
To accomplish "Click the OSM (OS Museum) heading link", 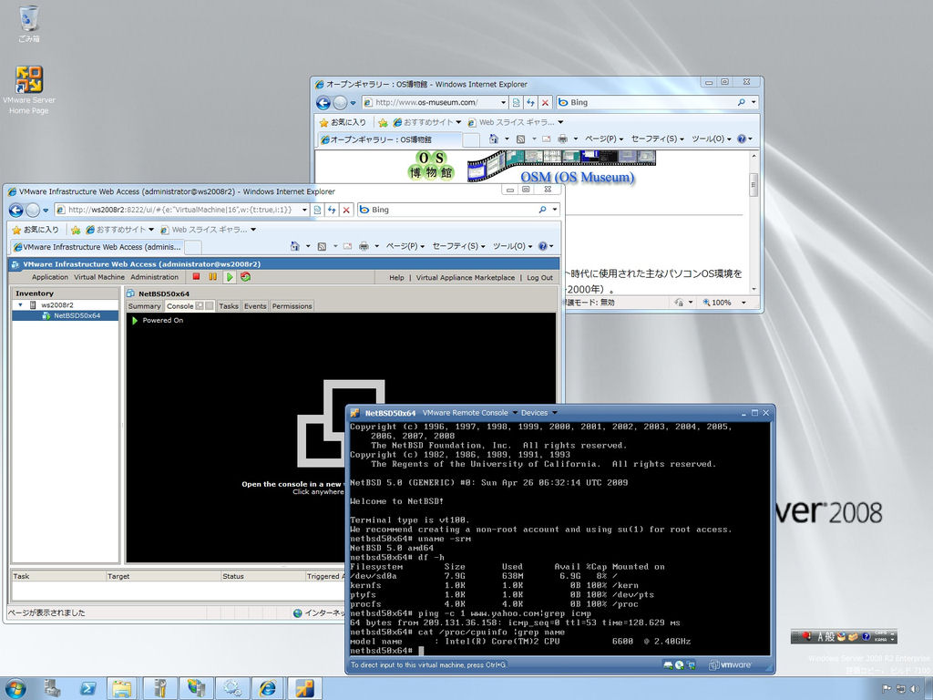I will 577,177.
